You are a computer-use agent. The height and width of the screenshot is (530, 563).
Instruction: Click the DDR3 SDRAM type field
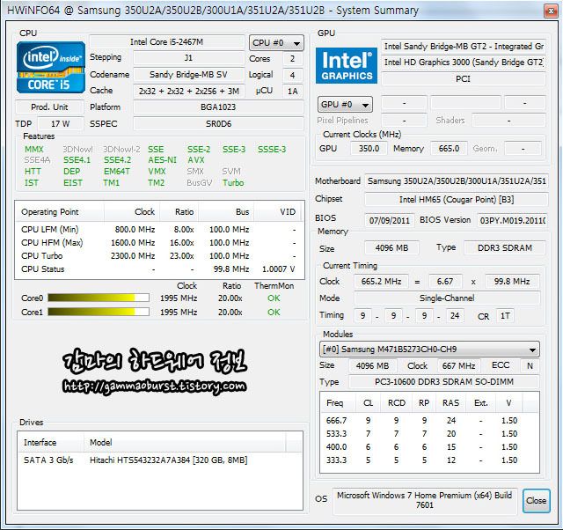(505, 248)
